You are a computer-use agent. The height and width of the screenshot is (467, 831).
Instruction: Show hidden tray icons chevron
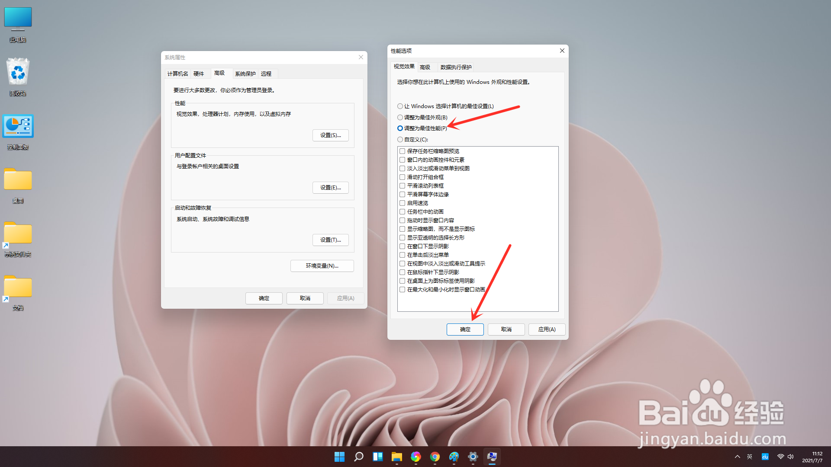point(738,457)
